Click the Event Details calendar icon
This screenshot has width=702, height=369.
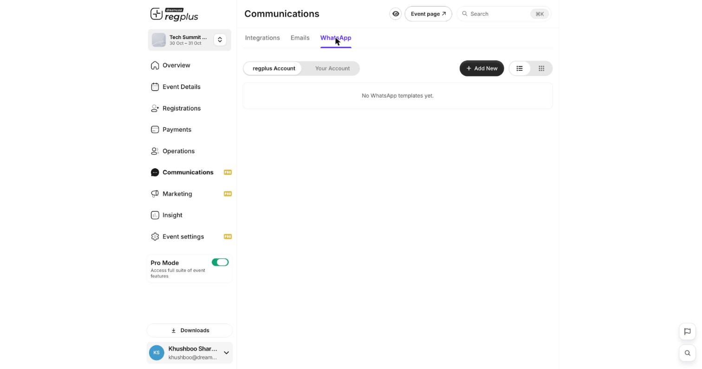[155, 87]
